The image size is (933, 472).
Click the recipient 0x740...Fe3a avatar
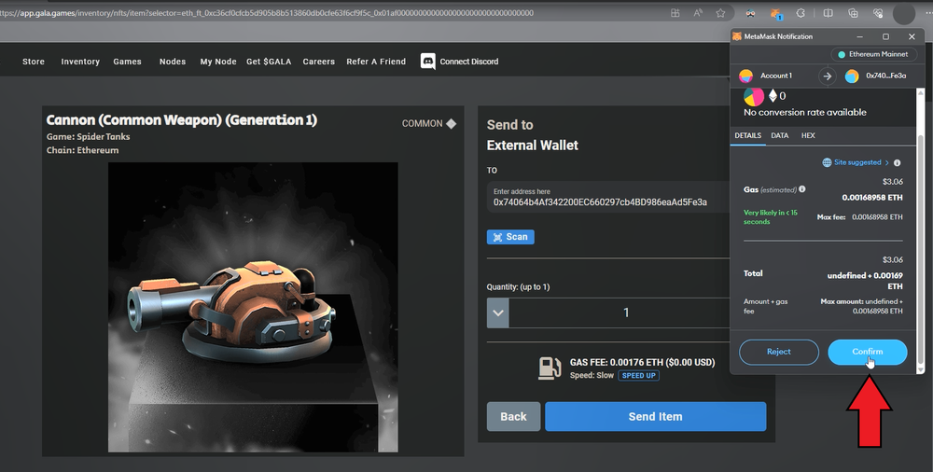pos(852,76)
